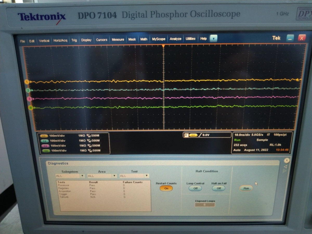Expand the menu bar dropdown arrow button
Image resolution: width=312 pixels, height=234 pixels.
[213, 39]
